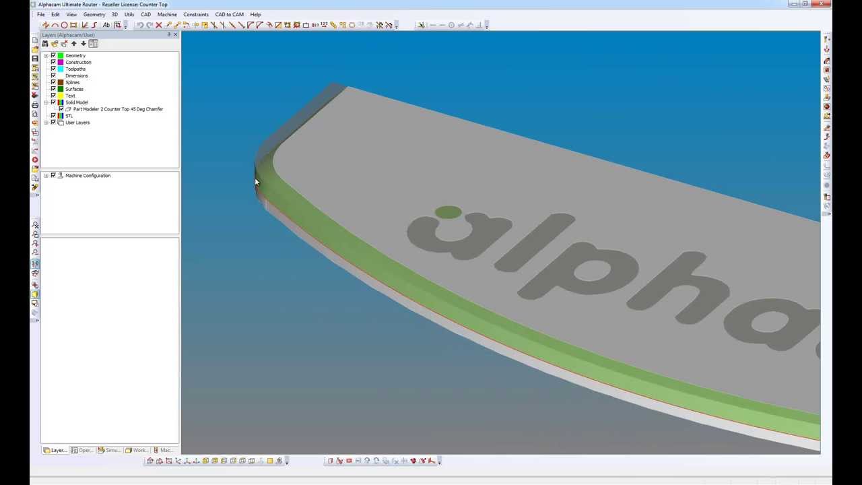Switch to the Operations bottom tab

(x=82, y=450)
